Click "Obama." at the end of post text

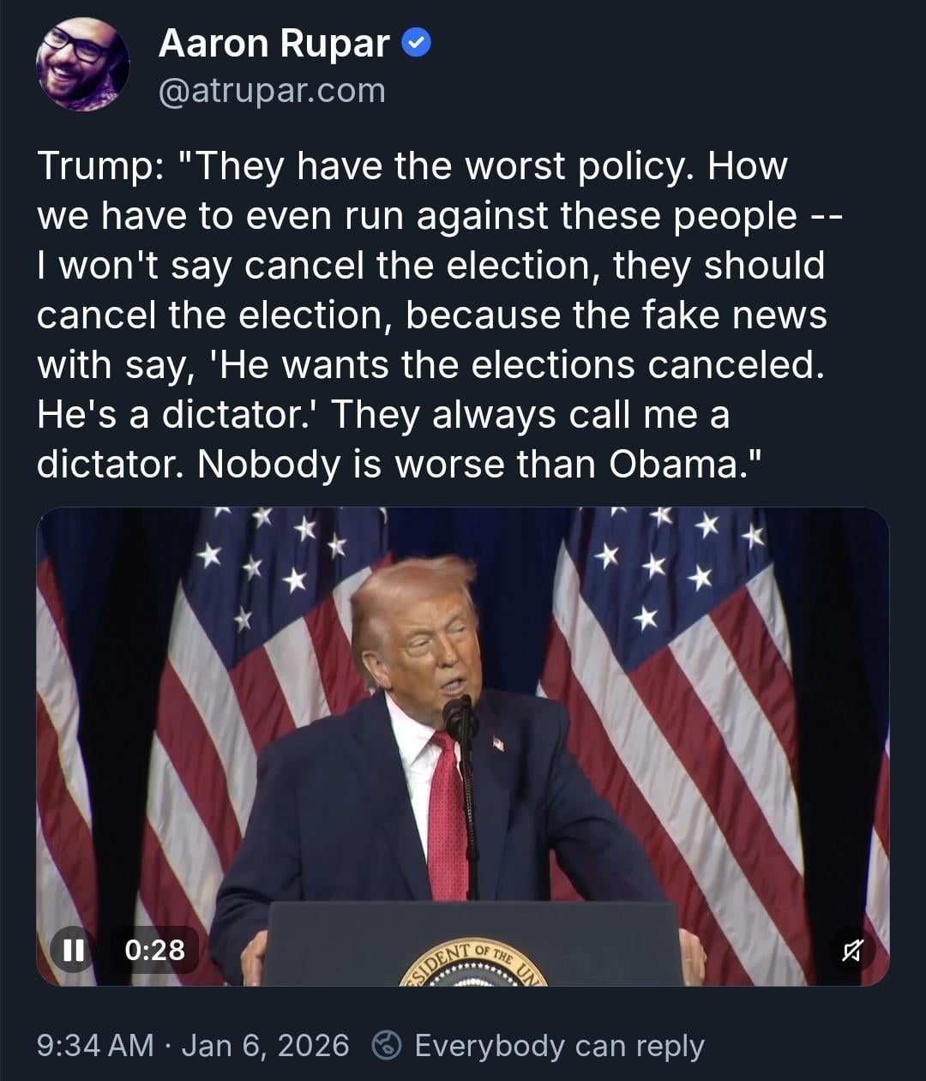[684, 464]
